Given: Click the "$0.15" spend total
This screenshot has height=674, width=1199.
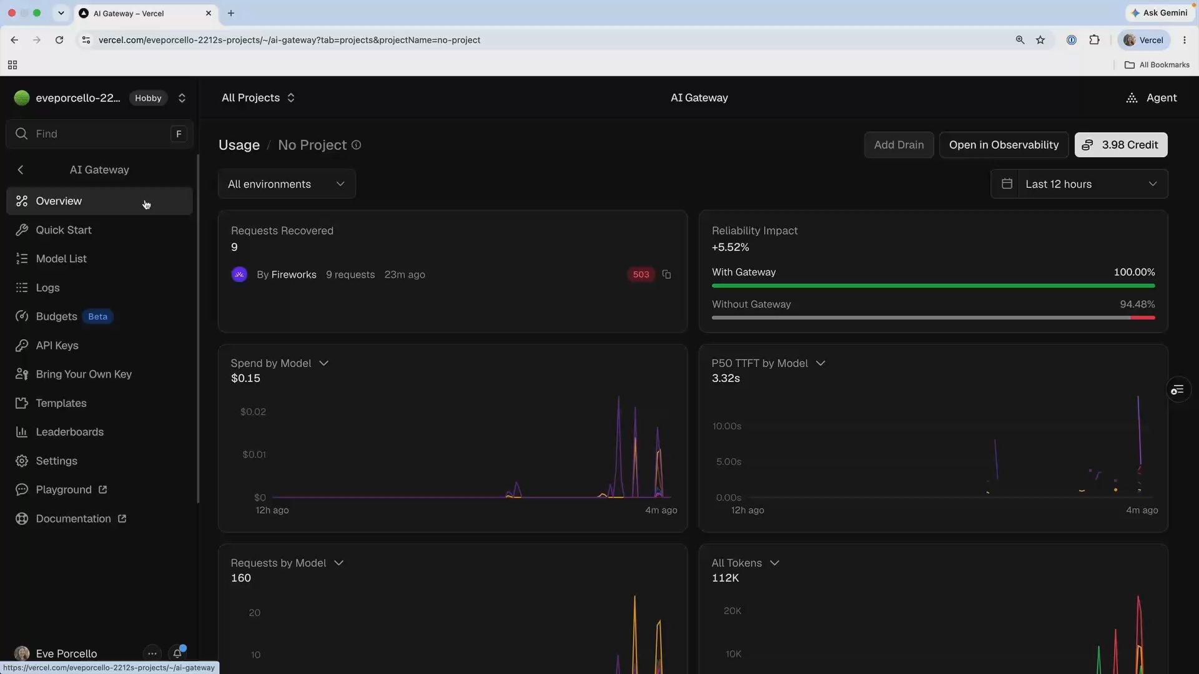Looking at the screenshot, I should point(245,378).
